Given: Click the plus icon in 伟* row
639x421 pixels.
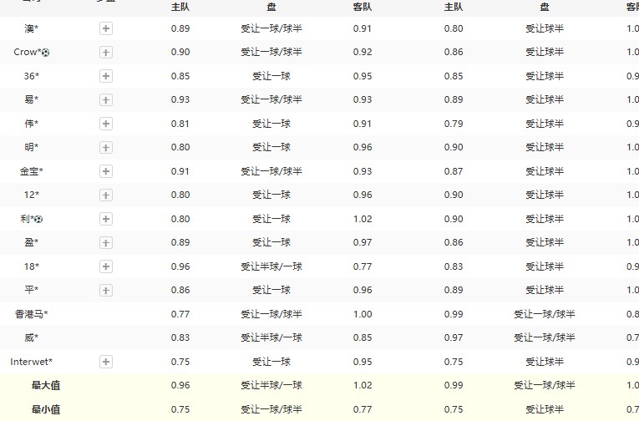Looking at the screenshot, I should tap(106, 124).
